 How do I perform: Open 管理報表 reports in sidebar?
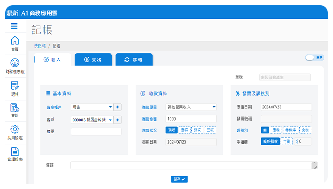15,154
